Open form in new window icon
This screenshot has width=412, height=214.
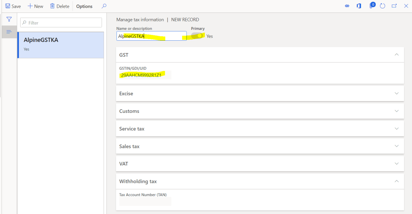[x=394, y=6]
